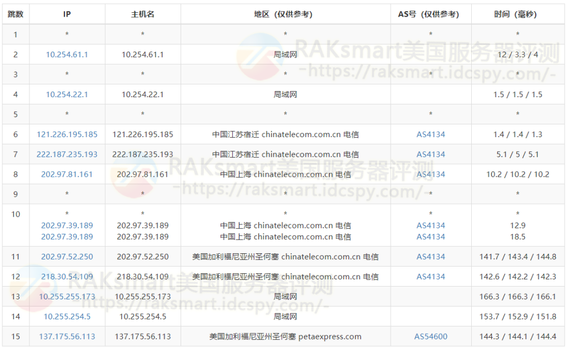Click the AS4134 link in hop 7 row
Screen dimensions: 569x351
(x=431, y=154)
